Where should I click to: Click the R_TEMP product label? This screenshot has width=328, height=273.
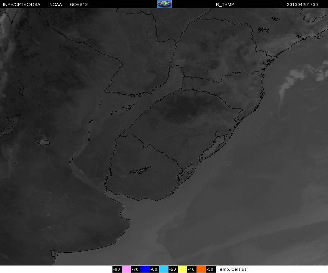point(225,4)
